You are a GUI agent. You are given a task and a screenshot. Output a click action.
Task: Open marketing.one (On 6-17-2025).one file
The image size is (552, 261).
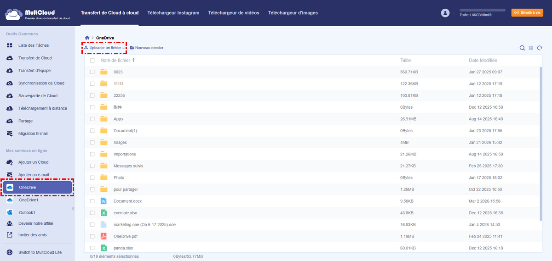click(x=144, y=225)
